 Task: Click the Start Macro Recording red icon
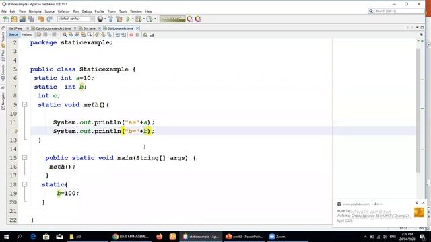click(131, 35)
